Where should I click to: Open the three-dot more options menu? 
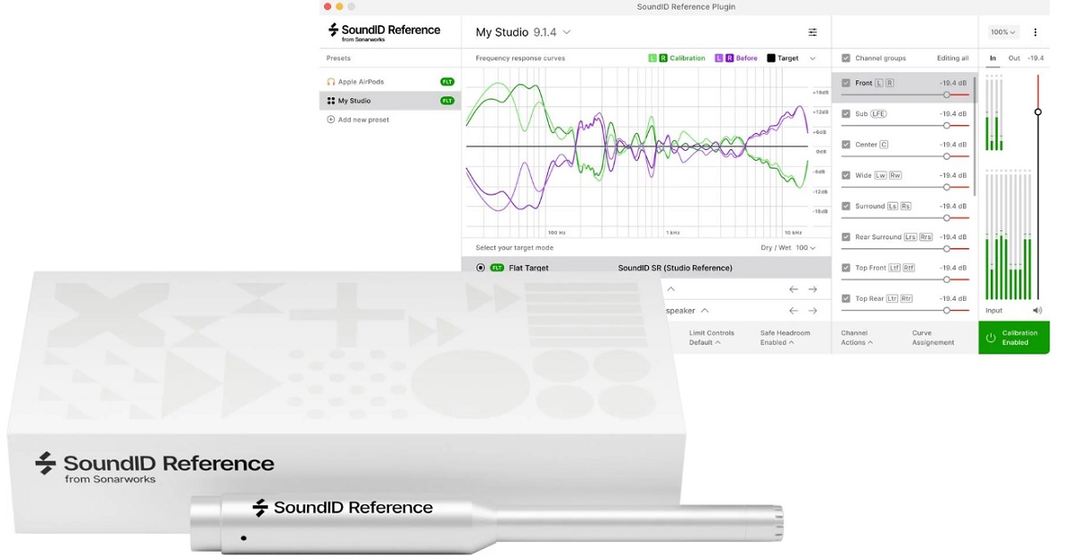click(x=1035, y=32)
